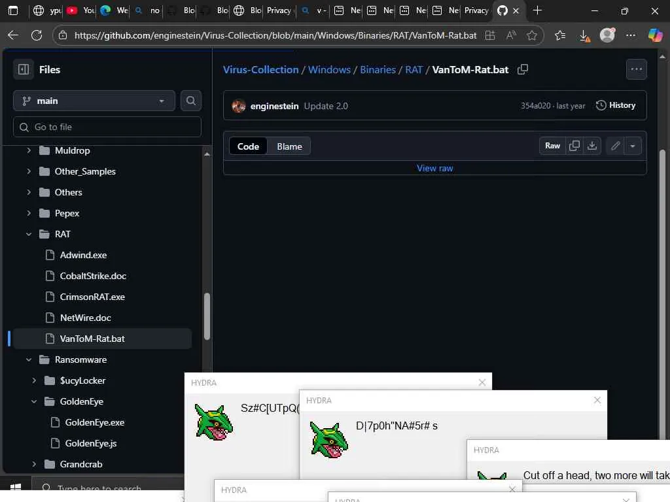Refresh the browser page
Screen dimensions: 670x502
[37, 35]
